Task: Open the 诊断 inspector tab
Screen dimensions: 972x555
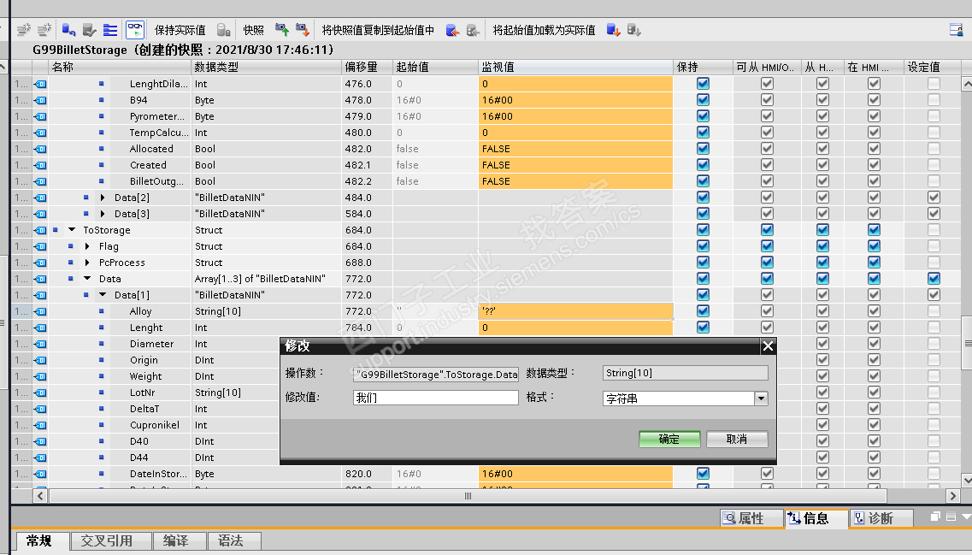Action: pos(881,517)
